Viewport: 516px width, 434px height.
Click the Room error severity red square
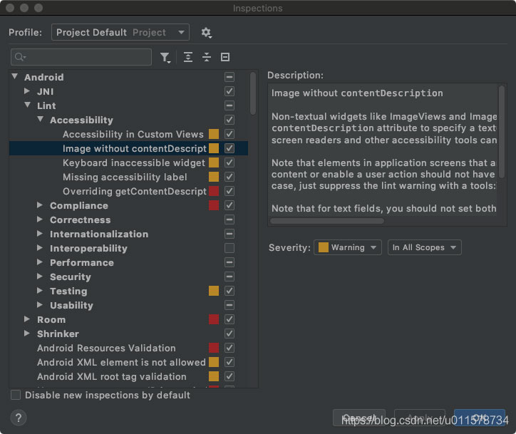pyautogui.click(x=214, y=319)
